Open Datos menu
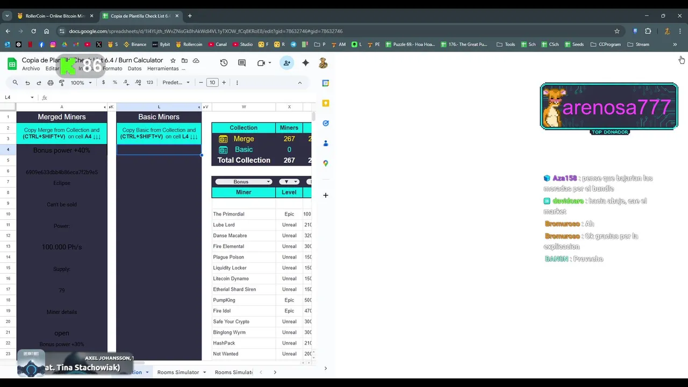 [x=134, y=69]
